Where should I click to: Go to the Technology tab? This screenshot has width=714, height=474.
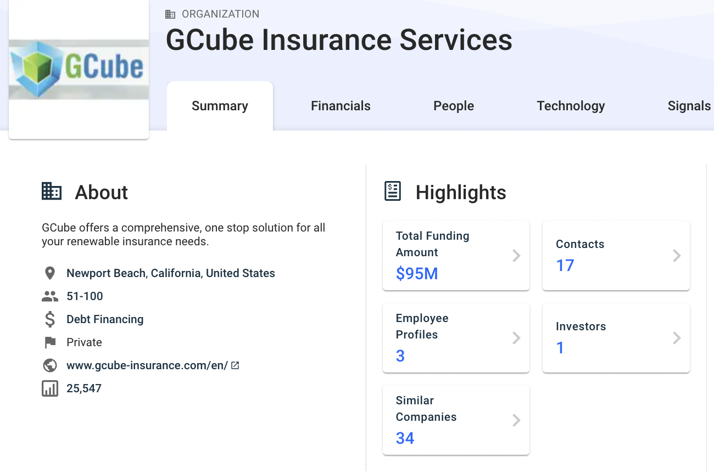(571, 106)
